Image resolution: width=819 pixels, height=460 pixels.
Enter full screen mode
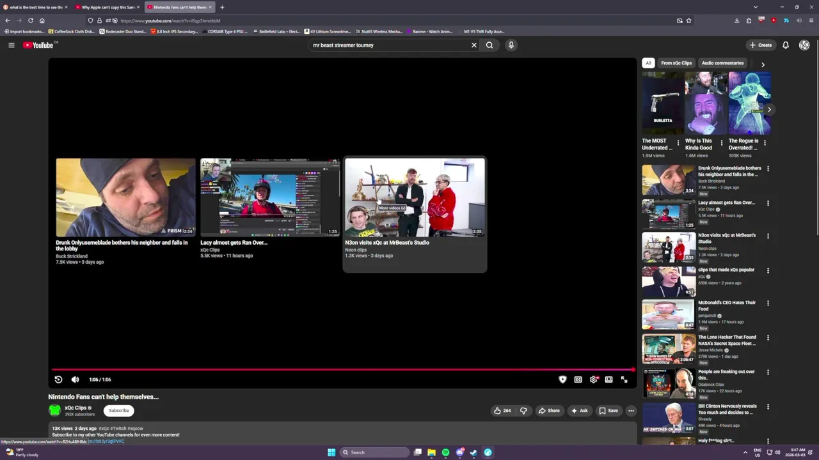tap(624, 379)
